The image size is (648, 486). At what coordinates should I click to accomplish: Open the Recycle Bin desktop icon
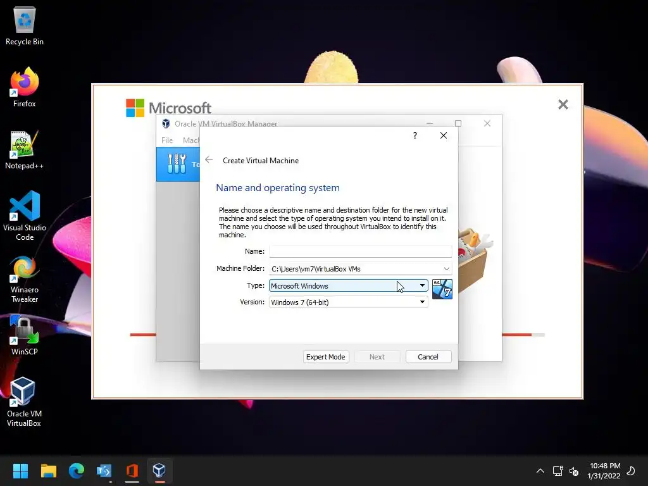(25, 25)
